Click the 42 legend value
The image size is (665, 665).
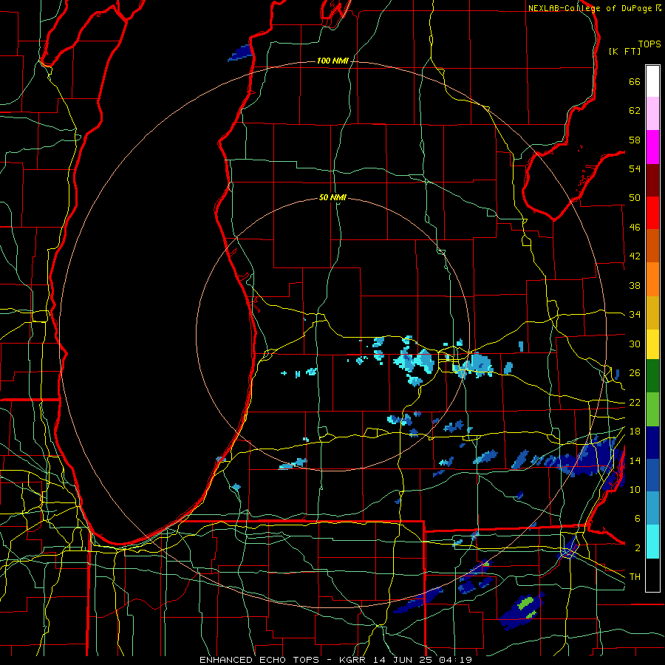pos(635,256)
